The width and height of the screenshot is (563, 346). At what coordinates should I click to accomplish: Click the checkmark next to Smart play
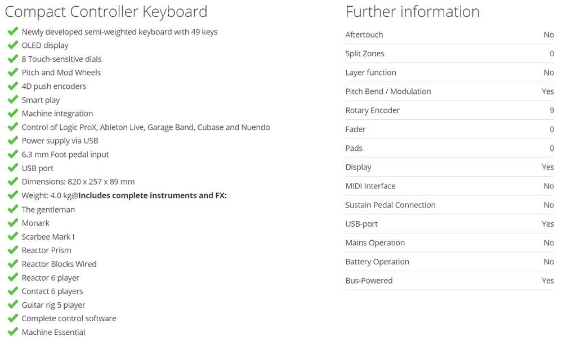pyautogui.click(x=12, y=100)
